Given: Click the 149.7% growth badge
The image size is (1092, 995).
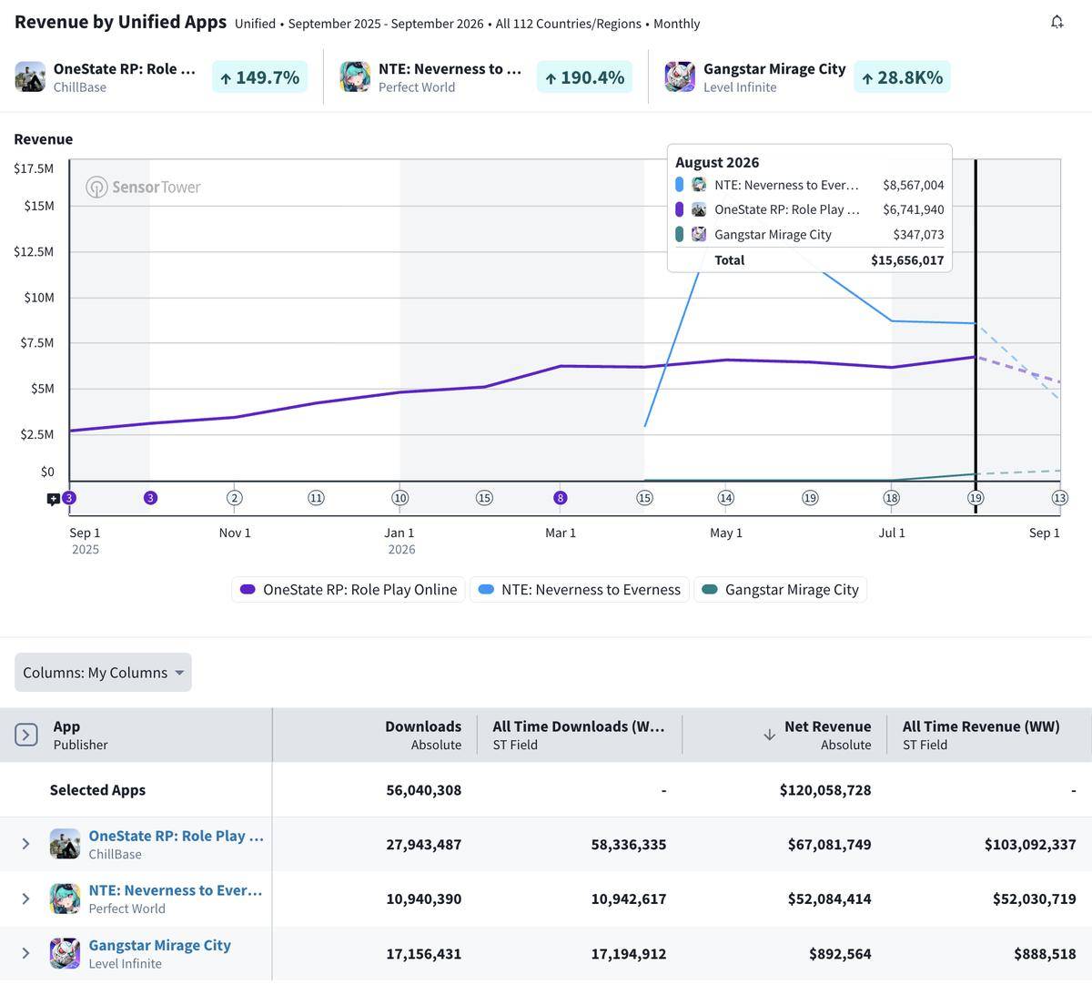Looking at the screenshot, I should (x=259, y=77).
